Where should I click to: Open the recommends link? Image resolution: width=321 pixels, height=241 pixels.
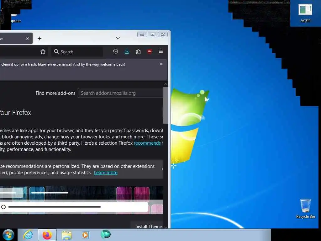[x=147, y=143]
